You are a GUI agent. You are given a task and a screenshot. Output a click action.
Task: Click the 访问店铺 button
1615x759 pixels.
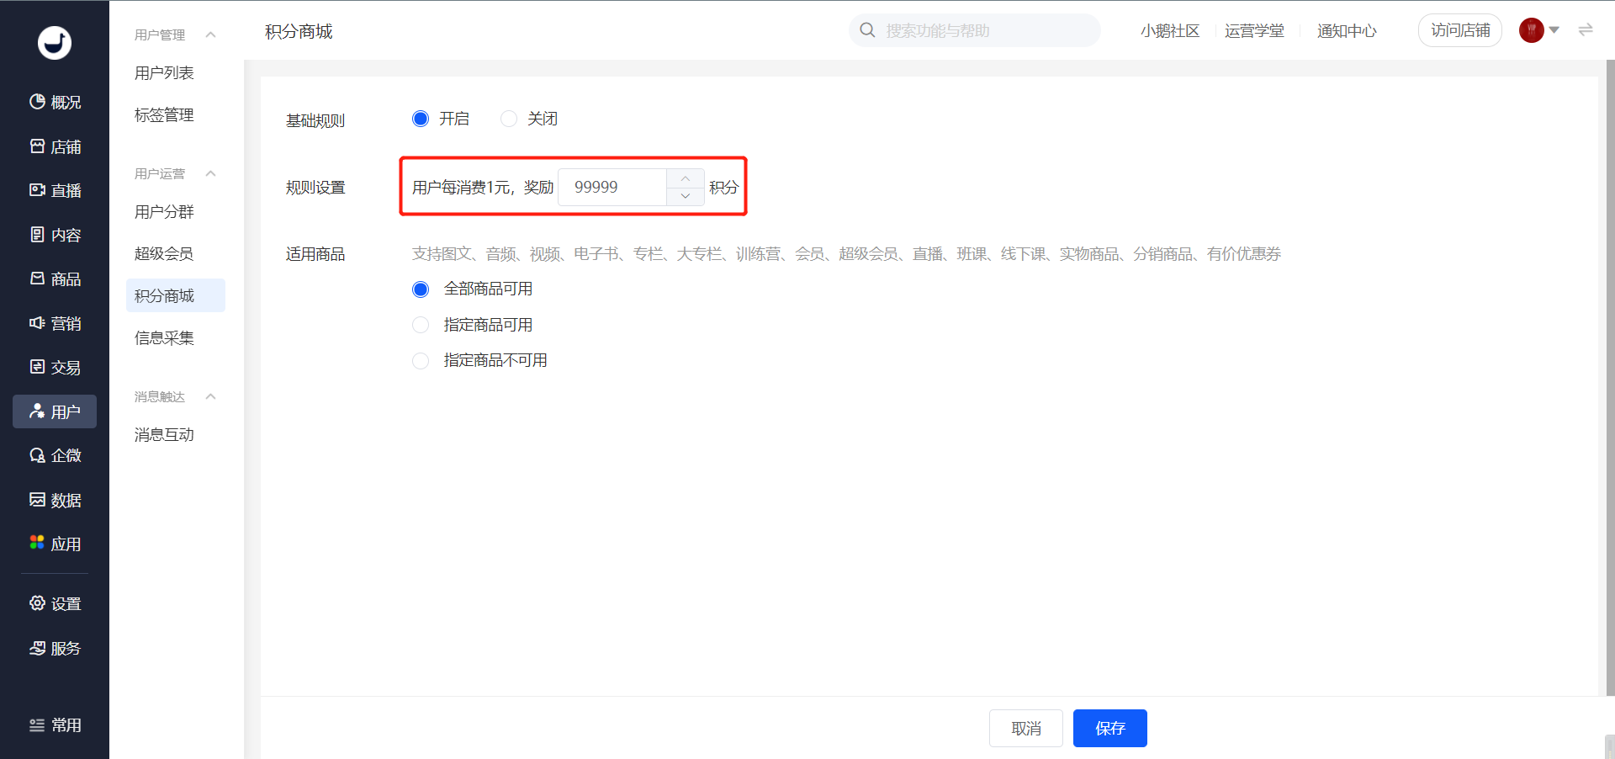(x=1460, y=30)
